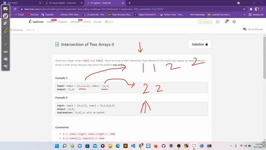The image size is (266, 150).
Task: Select the red pen tool in annotation toolbar
Action: tap(5, 16)
